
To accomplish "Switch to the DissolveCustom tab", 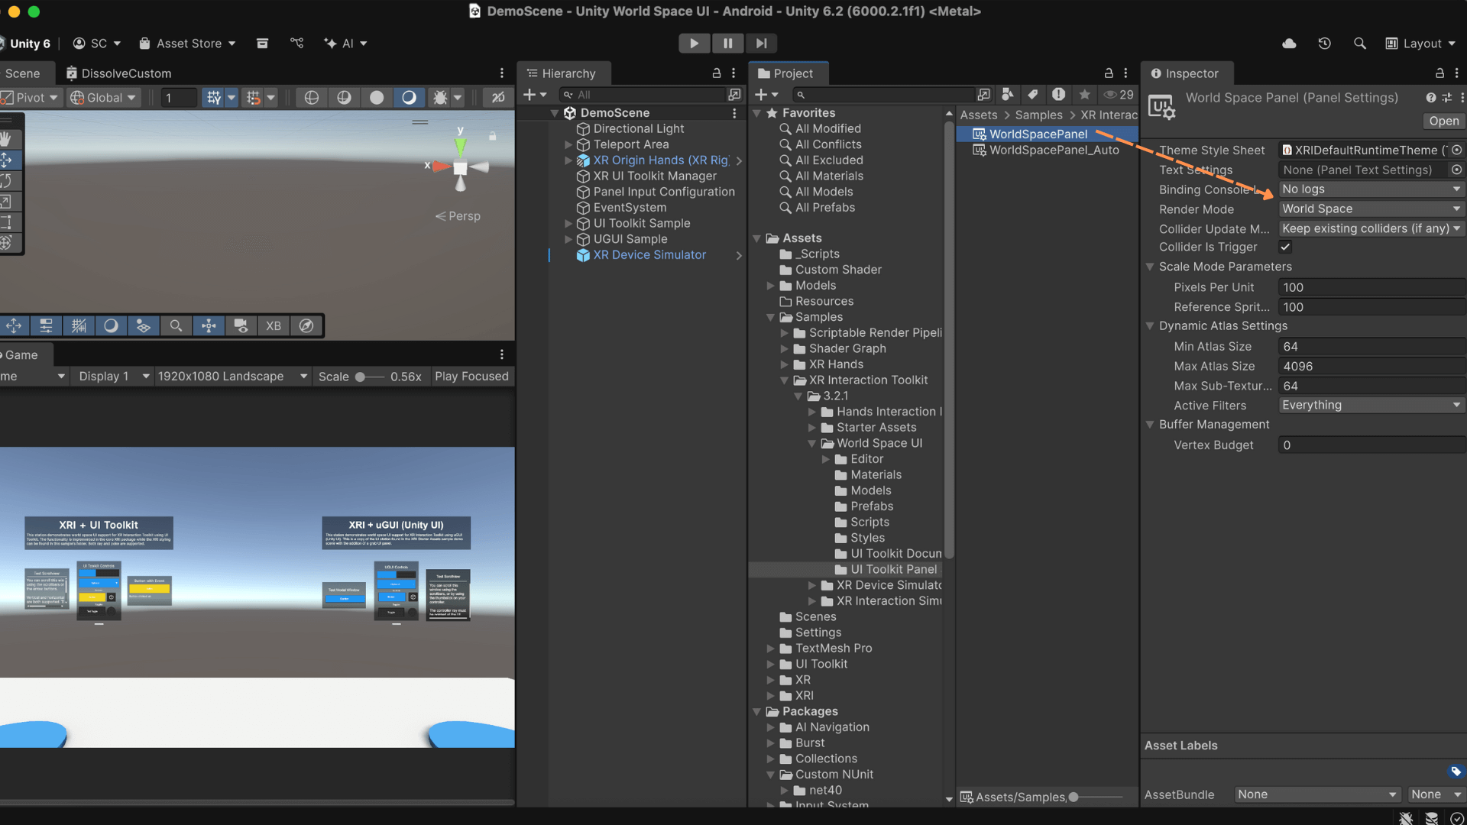I will (118, 73).
